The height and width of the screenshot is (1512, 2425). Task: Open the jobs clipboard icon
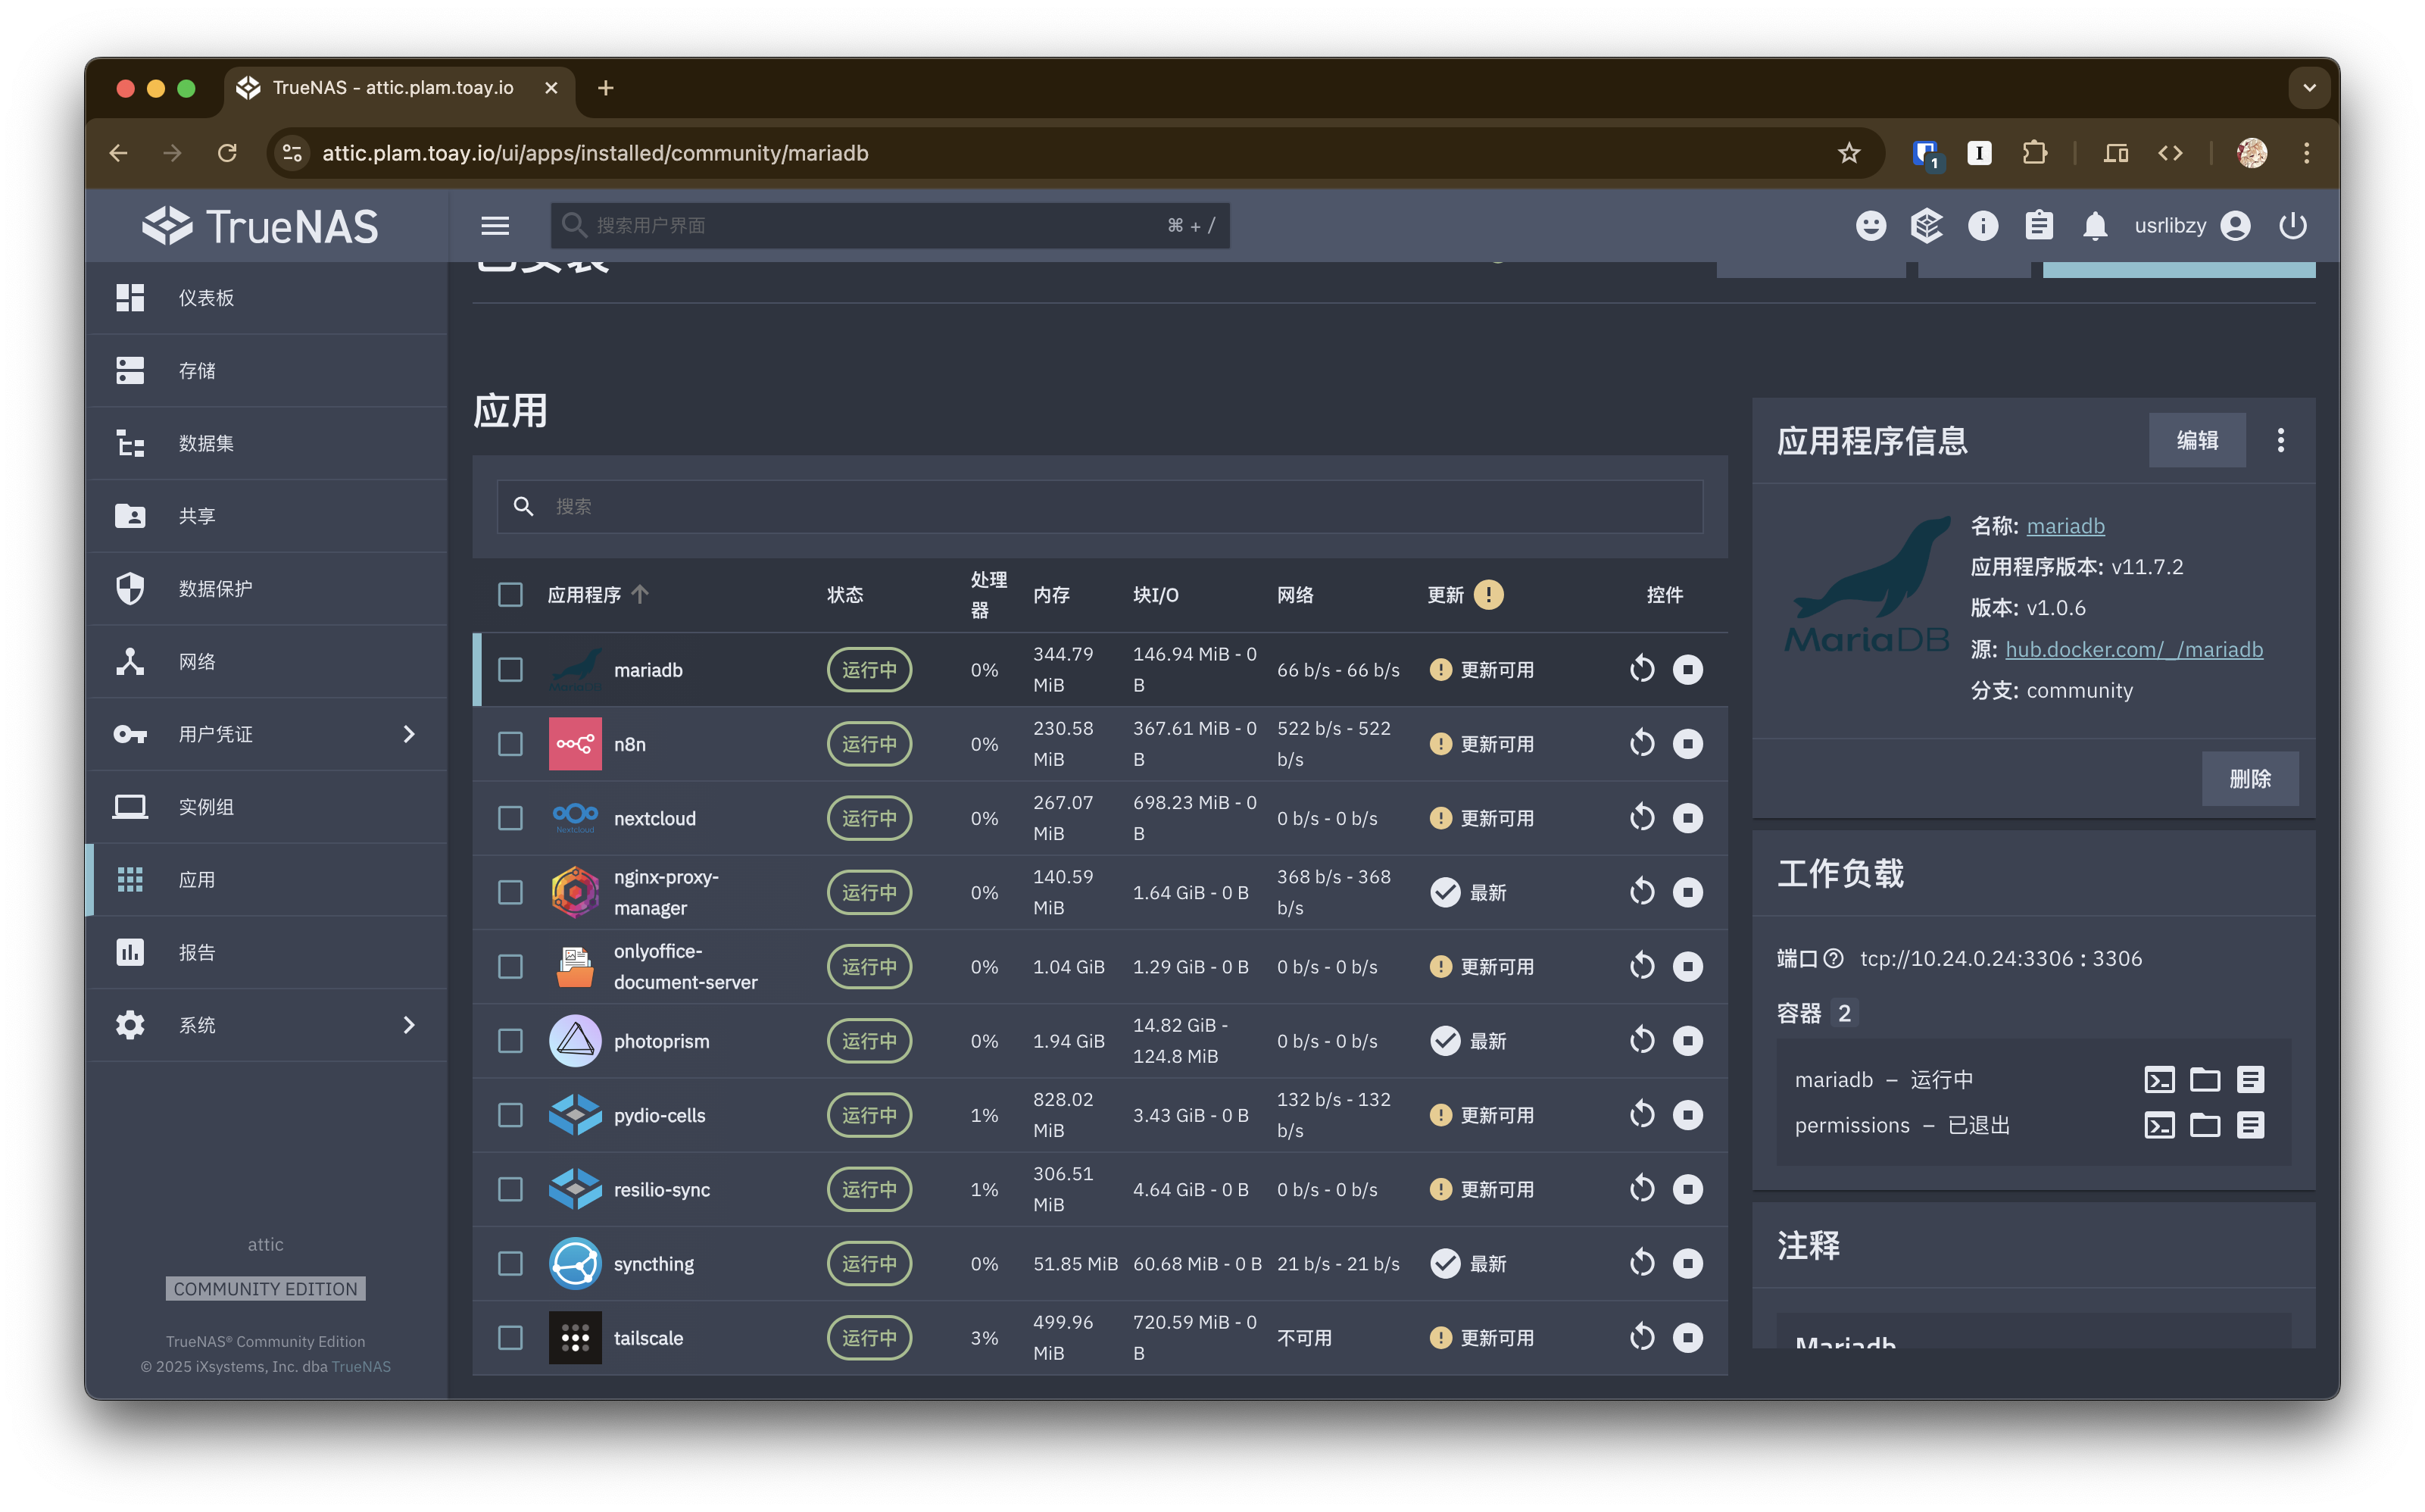[2040, 226]
